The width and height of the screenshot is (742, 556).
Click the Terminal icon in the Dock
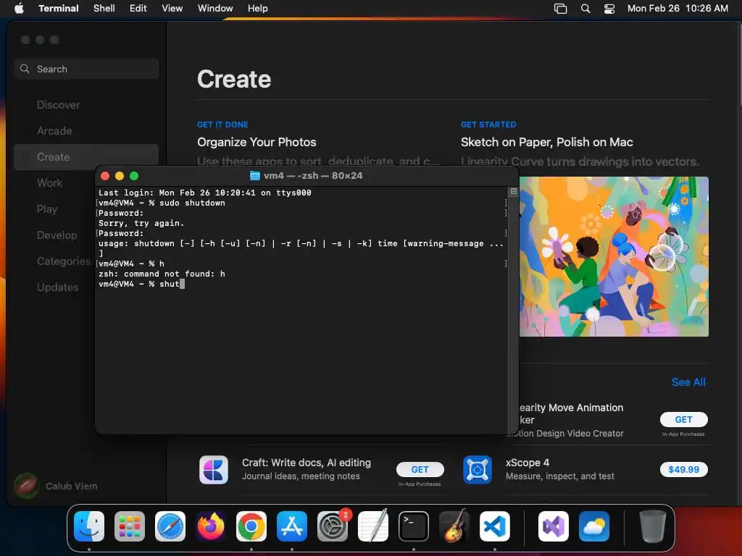click(414, 526)
